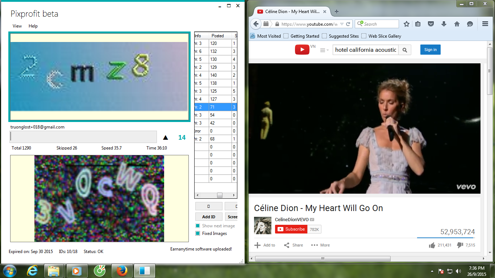495x278 pixels.
Task: Click the Pixprofit table horizontal scrollbar thumb
Action: tap(220, 195)
